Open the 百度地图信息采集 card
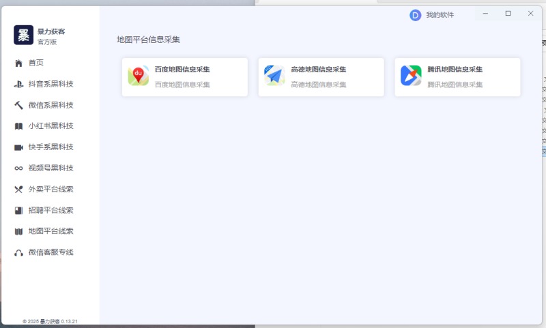 pyautogui.click(x=184, y=77)
